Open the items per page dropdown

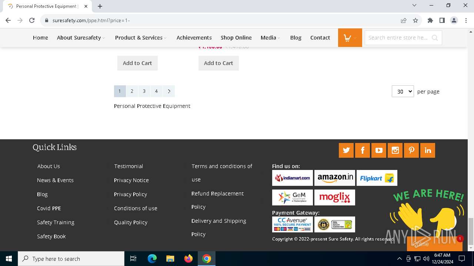[x=403, y=91]
